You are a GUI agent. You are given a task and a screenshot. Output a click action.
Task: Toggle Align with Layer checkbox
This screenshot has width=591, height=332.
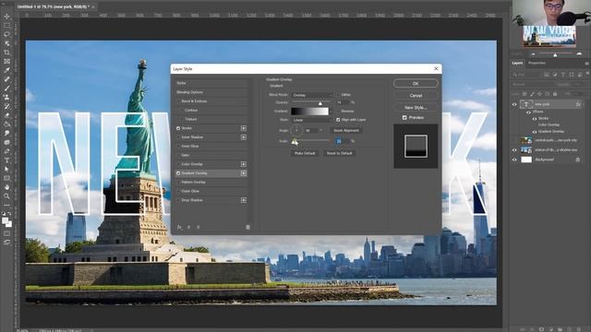338,120
